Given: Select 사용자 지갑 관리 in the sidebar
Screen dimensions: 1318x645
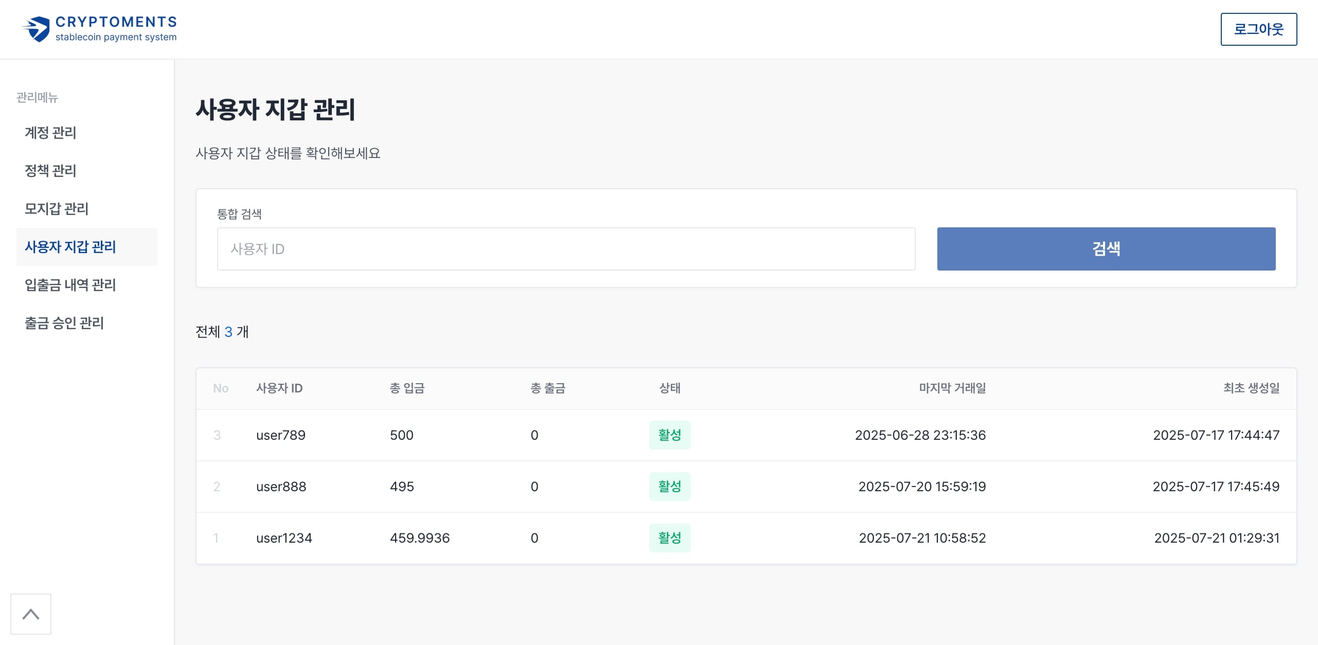Looking at the screenshot, I should click(70, 247).
